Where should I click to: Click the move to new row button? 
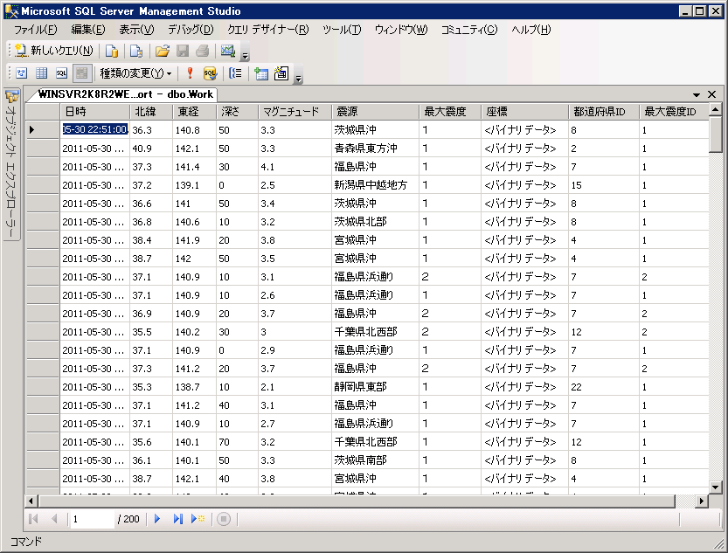pyautogui.click(x=198, y=519)
